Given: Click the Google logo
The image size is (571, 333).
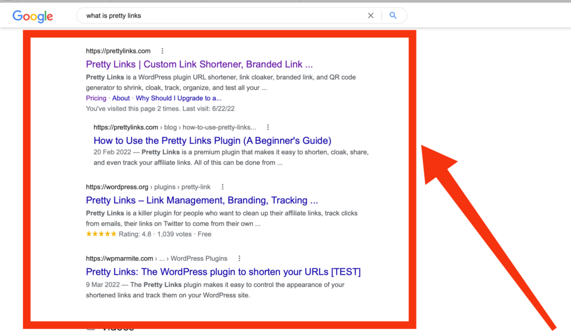Looking at the screenshot, I should [x=33, y=16].
